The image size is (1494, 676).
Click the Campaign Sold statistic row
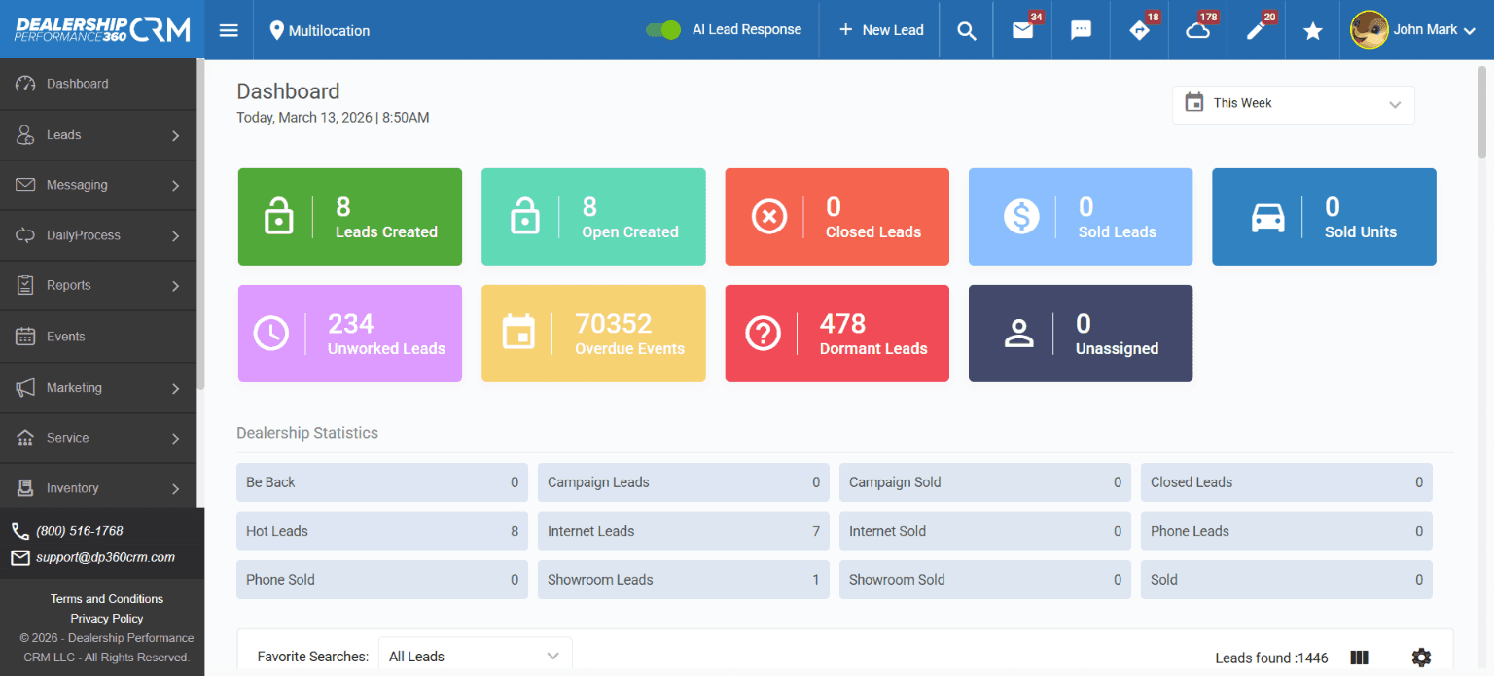(985, 482)
